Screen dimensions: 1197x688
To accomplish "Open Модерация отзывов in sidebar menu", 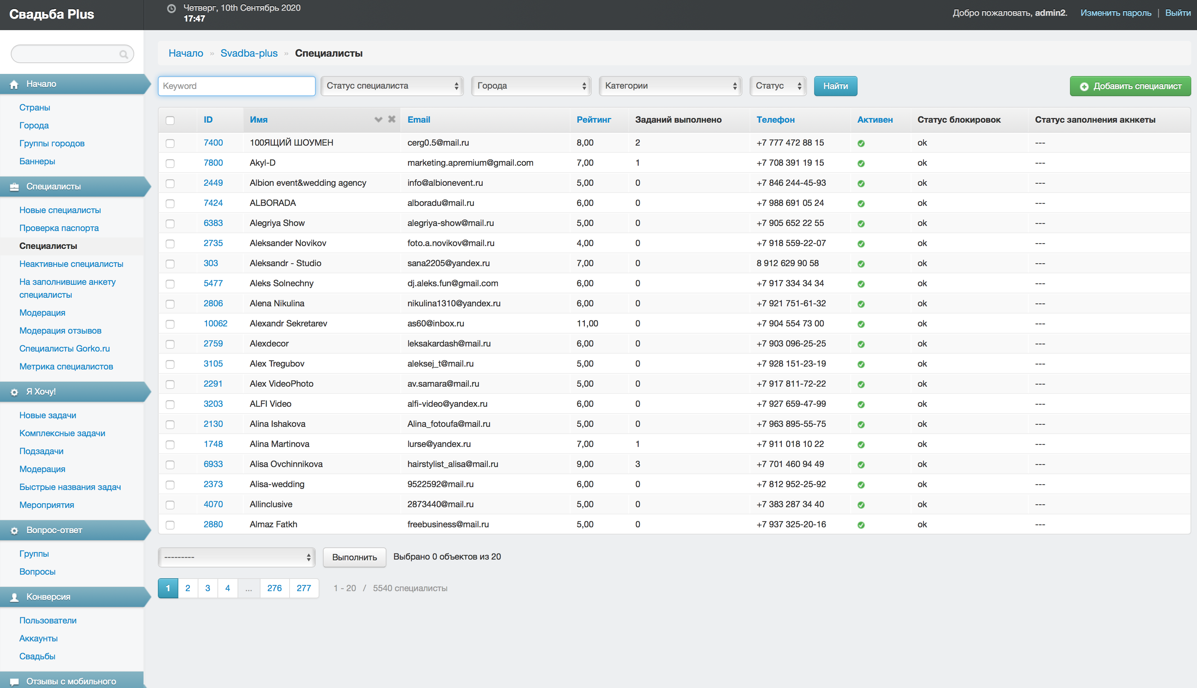I will tap(60, 330).
